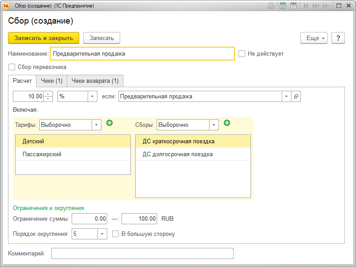Click the Комментарий input field

pyautogui.click(x=142, y=253)
